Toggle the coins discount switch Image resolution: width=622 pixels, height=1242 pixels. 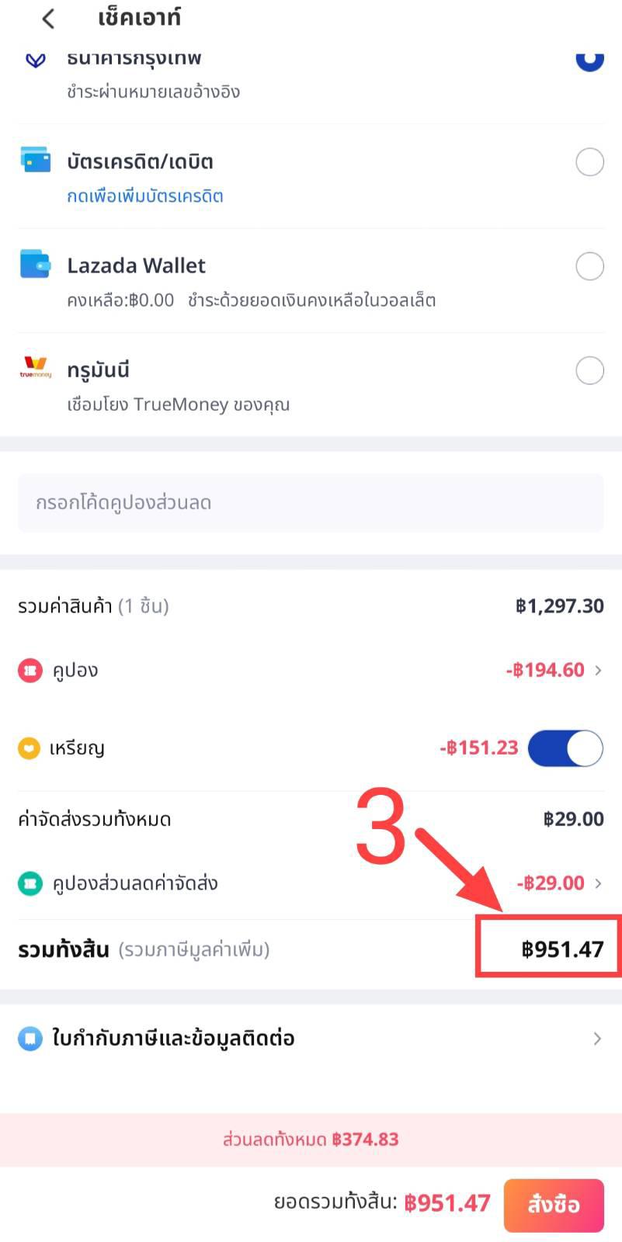(565, 748)
